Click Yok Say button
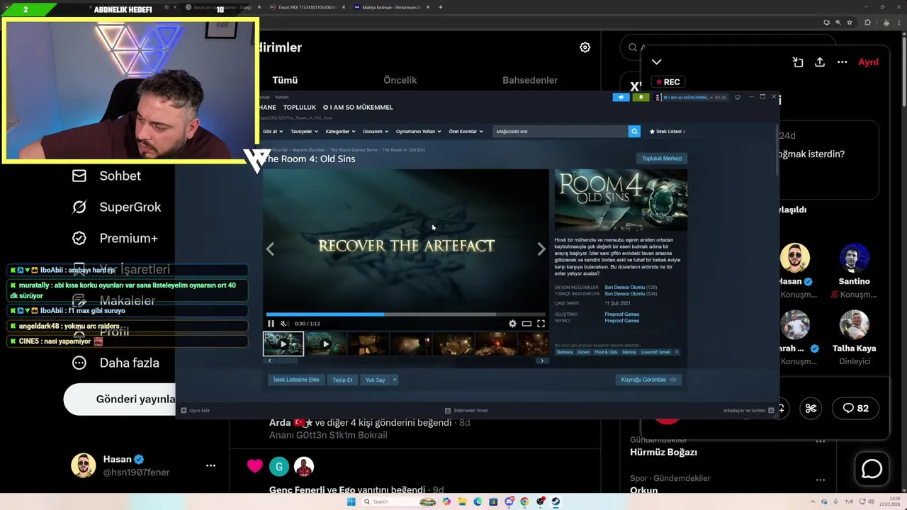907x510 pixels. [x=375, y=380]
